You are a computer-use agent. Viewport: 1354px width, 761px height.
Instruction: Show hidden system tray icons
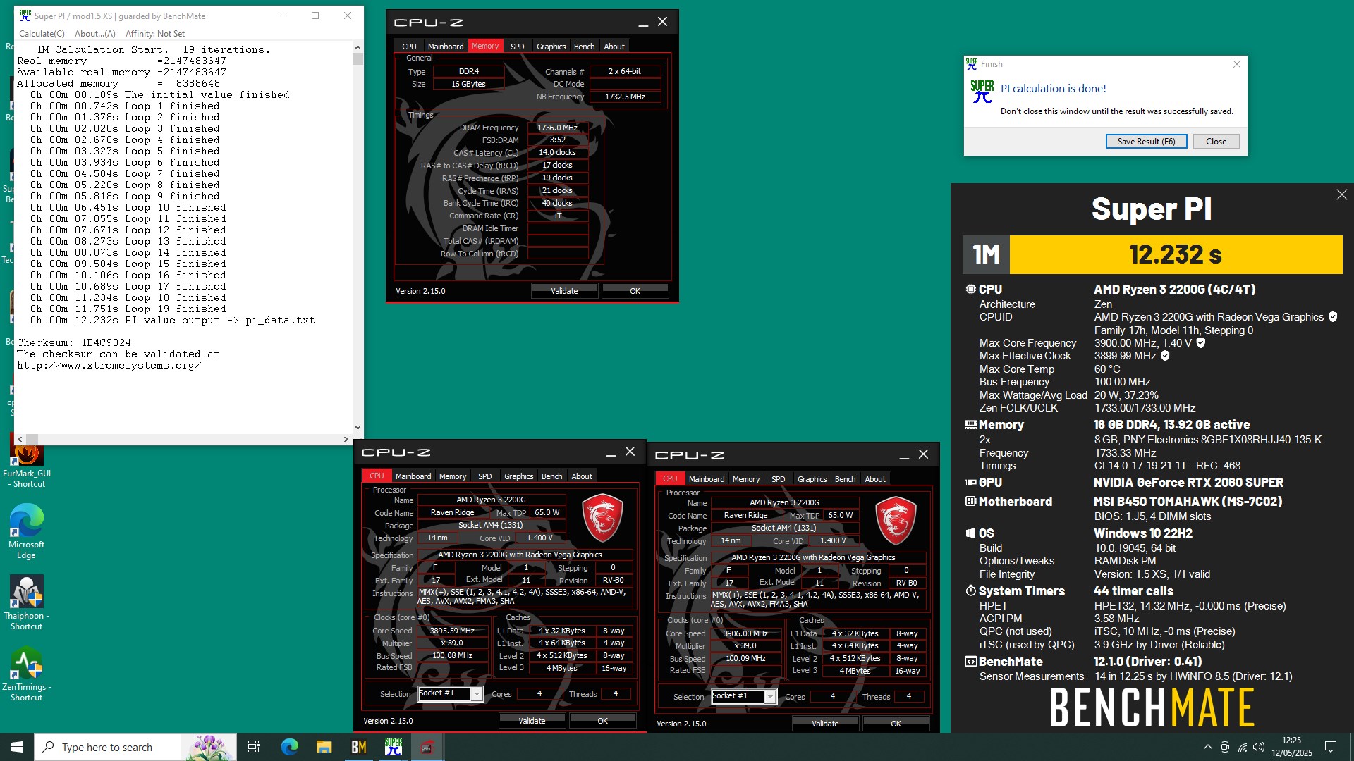click(x=1207, y=747)
